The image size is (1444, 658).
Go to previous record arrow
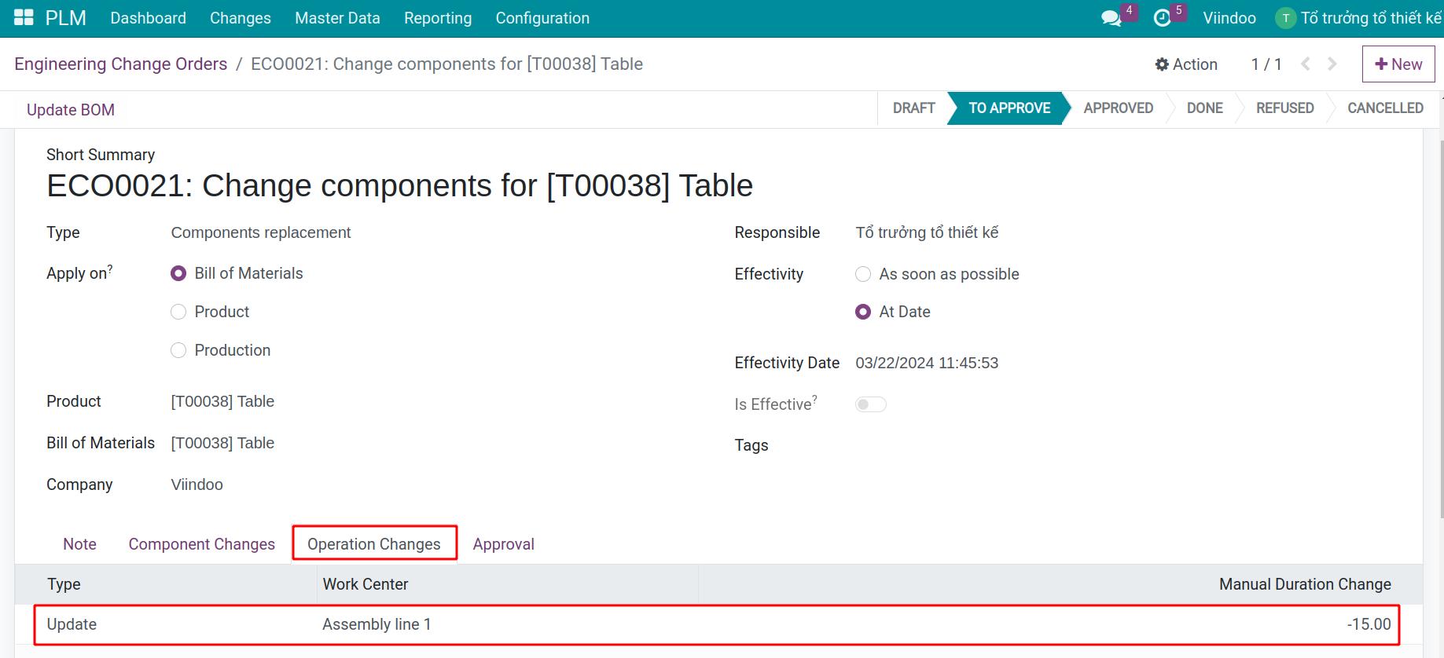(1306, 64)
